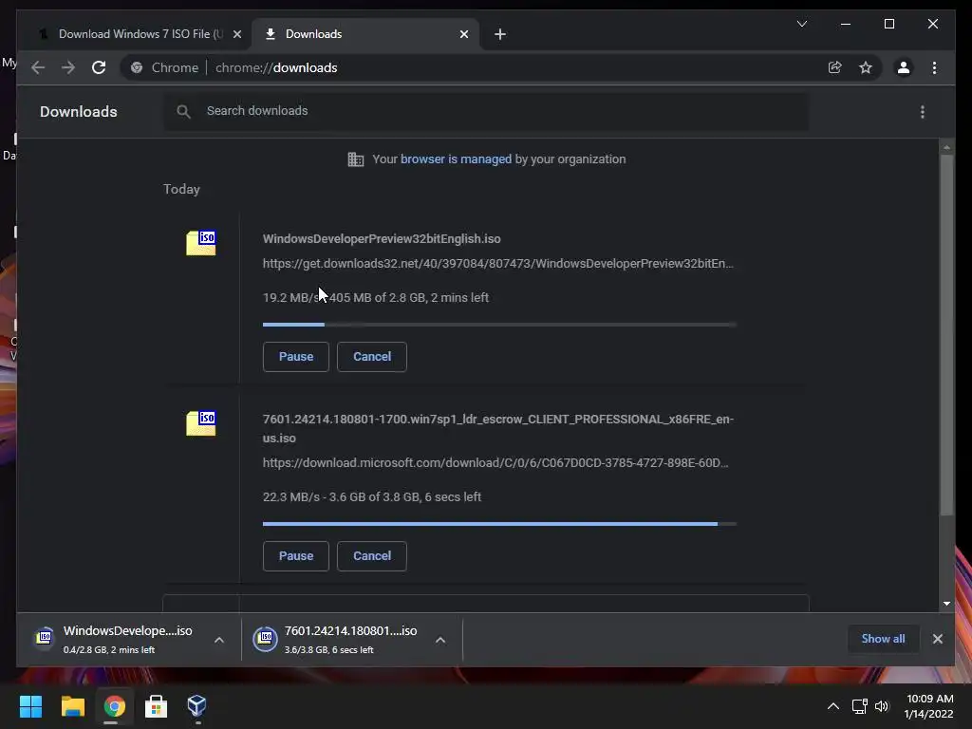Open Chrome three-dot main menu

[x=934, y=67]
